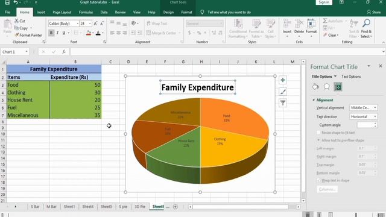386x217 pixels.
Task: Decrease font size with the smaller A
Action: [x=102, y=24]
